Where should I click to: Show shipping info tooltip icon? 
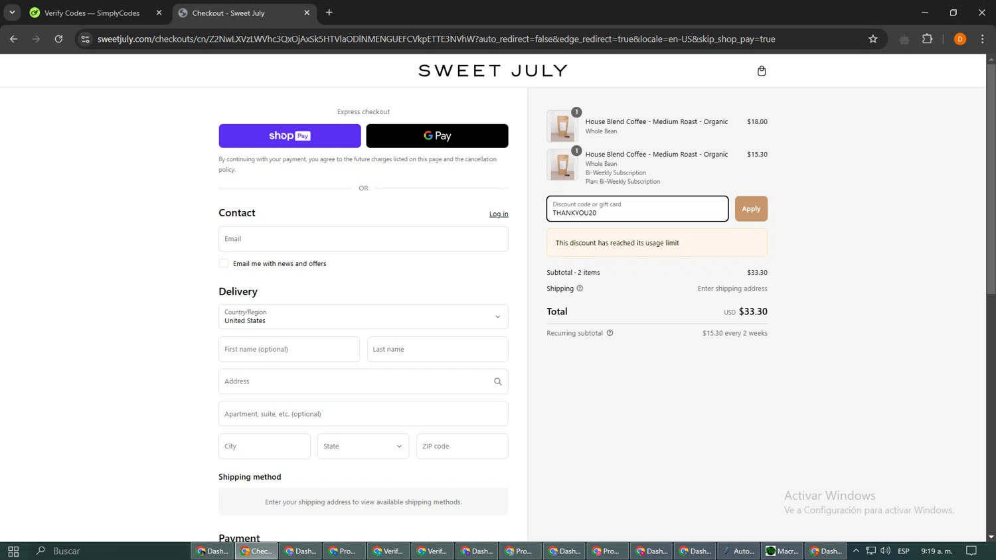click(x=580, y=289)
